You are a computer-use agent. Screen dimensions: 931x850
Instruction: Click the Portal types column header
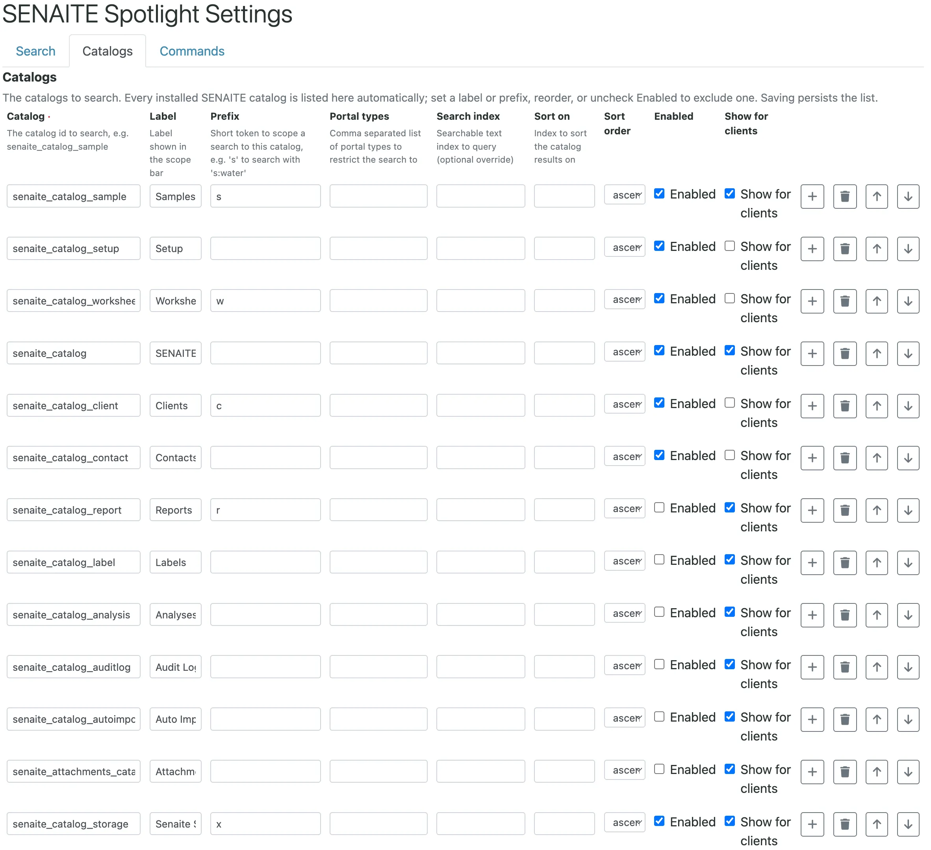pyautogui.click(x=359, y=117)
